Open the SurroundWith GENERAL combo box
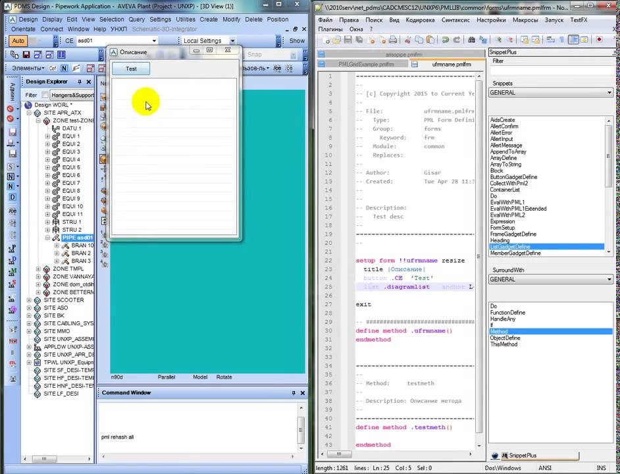Image resolution: width=620 pixels, height=474 pixels. (551, 279)
